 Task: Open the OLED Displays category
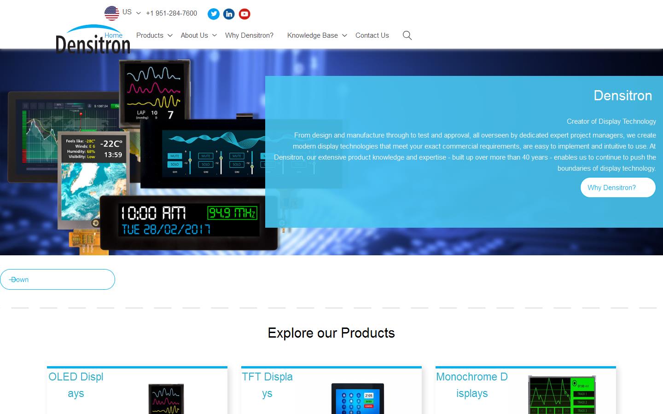[76, 385]
